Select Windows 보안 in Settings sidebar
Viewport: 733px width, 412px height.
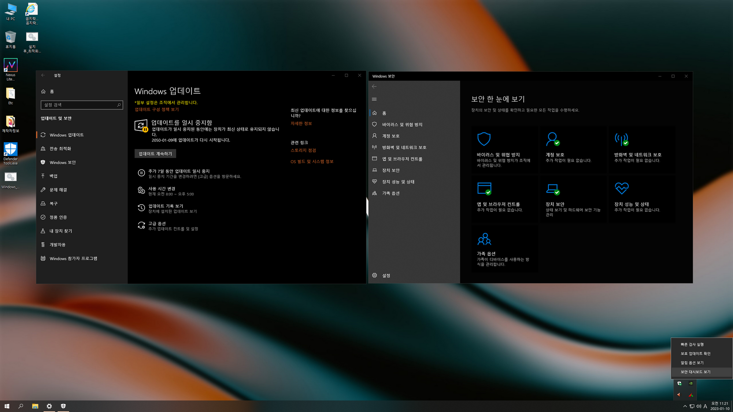click(x=82, y=162)
